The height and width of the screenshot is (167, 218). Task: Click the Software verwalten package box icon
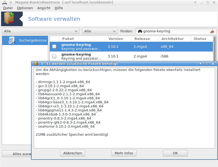pos(9,18)
